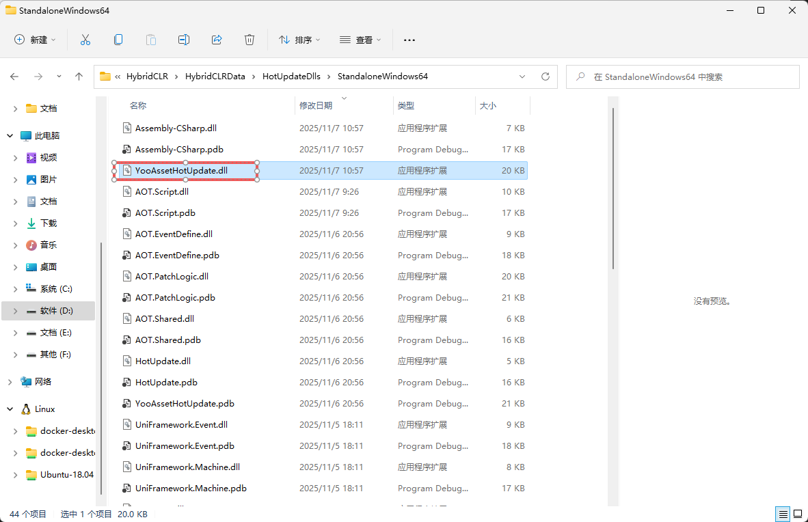This screenshot has width=808, height=522.
Task: Click the file list vertical scrollbar
Action: (612, 188)
